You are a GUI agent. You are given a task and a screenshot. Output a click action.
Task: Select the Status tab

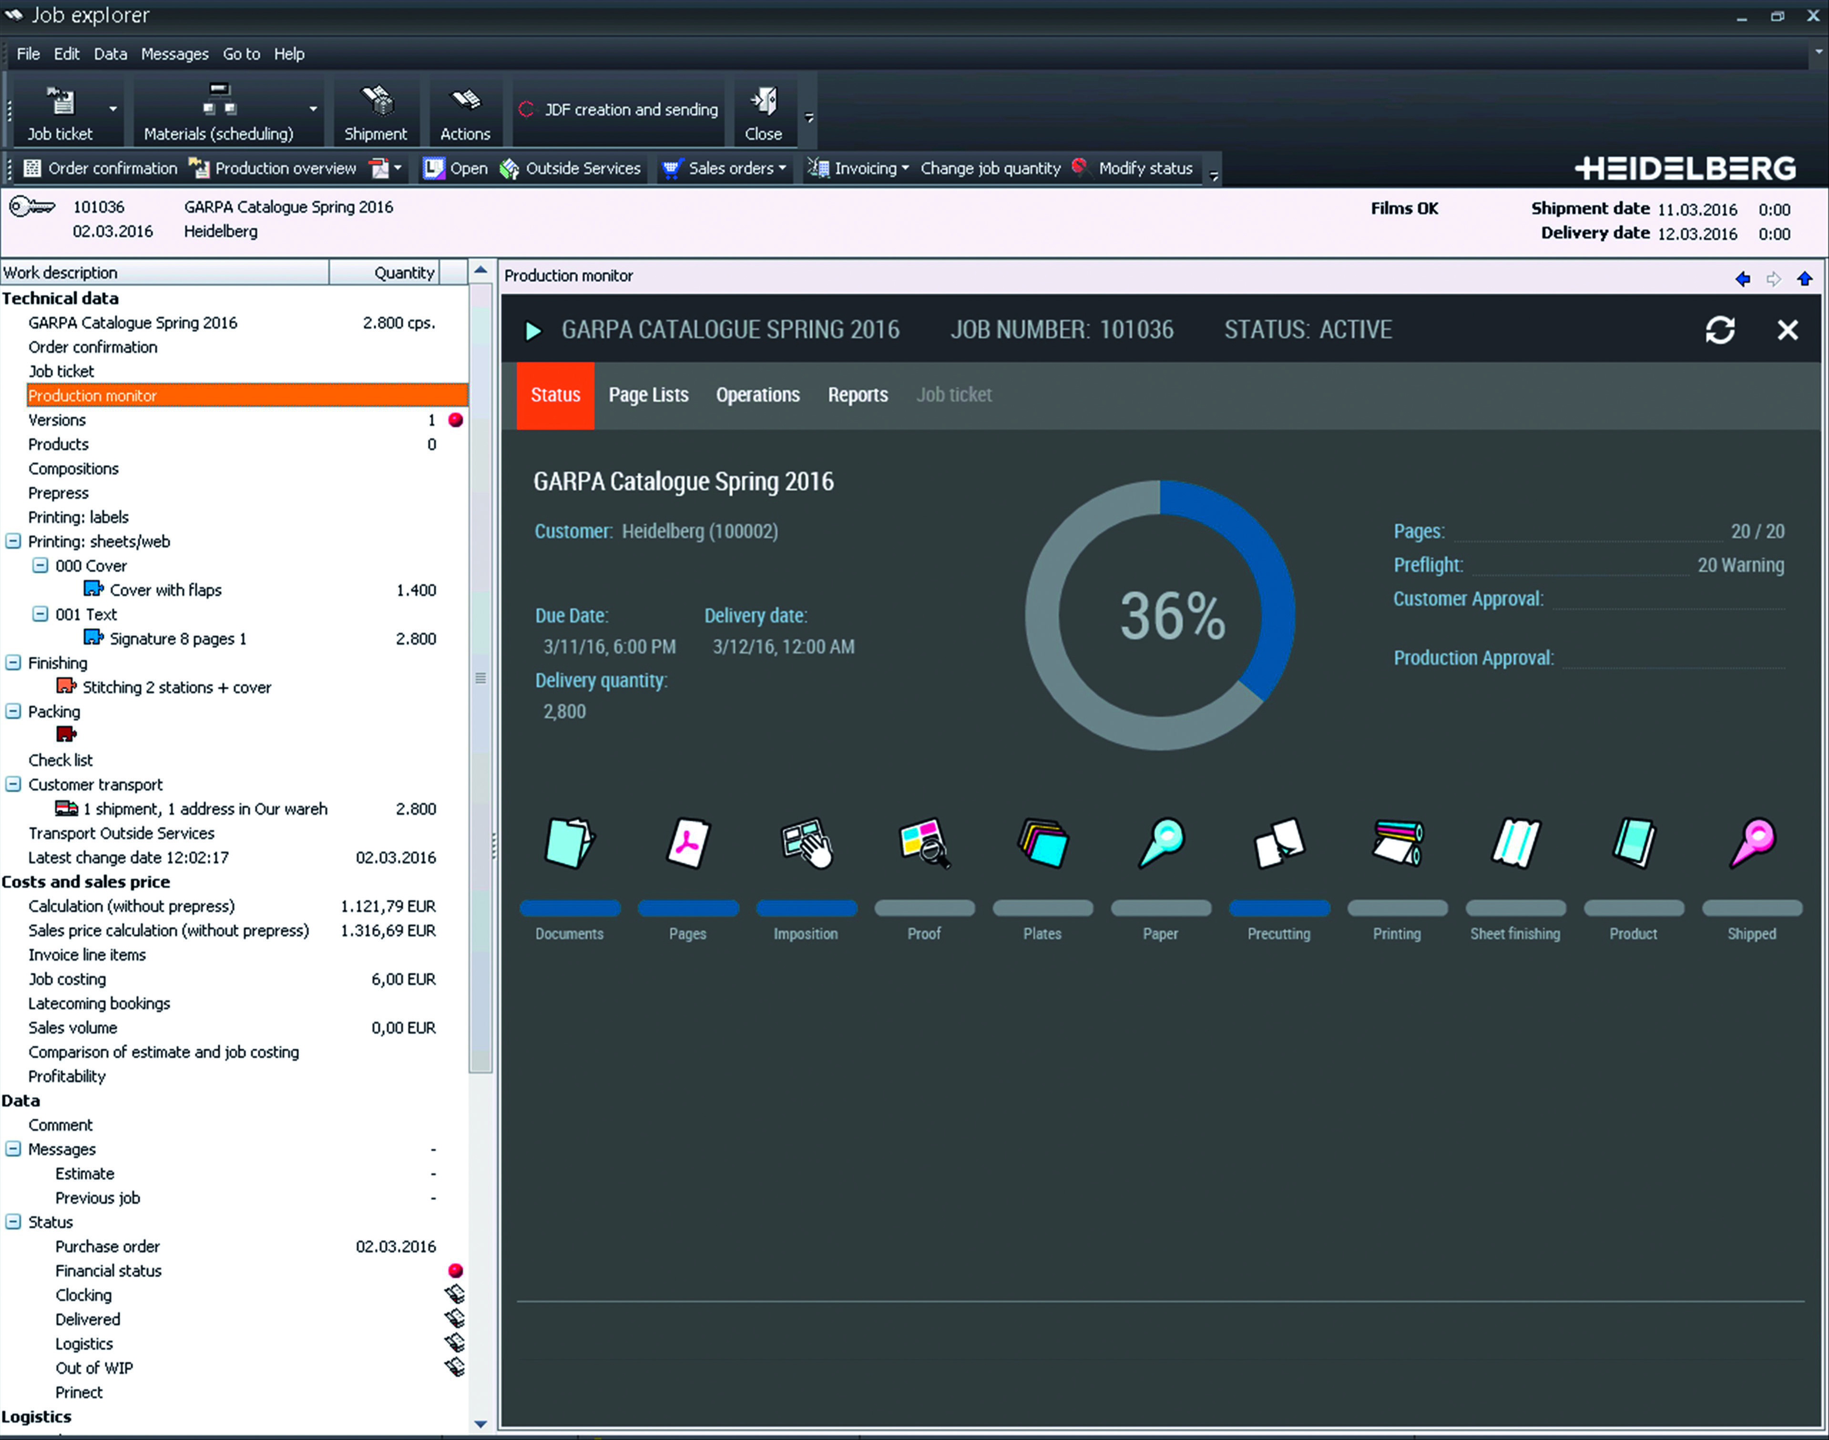coord(556,396)
